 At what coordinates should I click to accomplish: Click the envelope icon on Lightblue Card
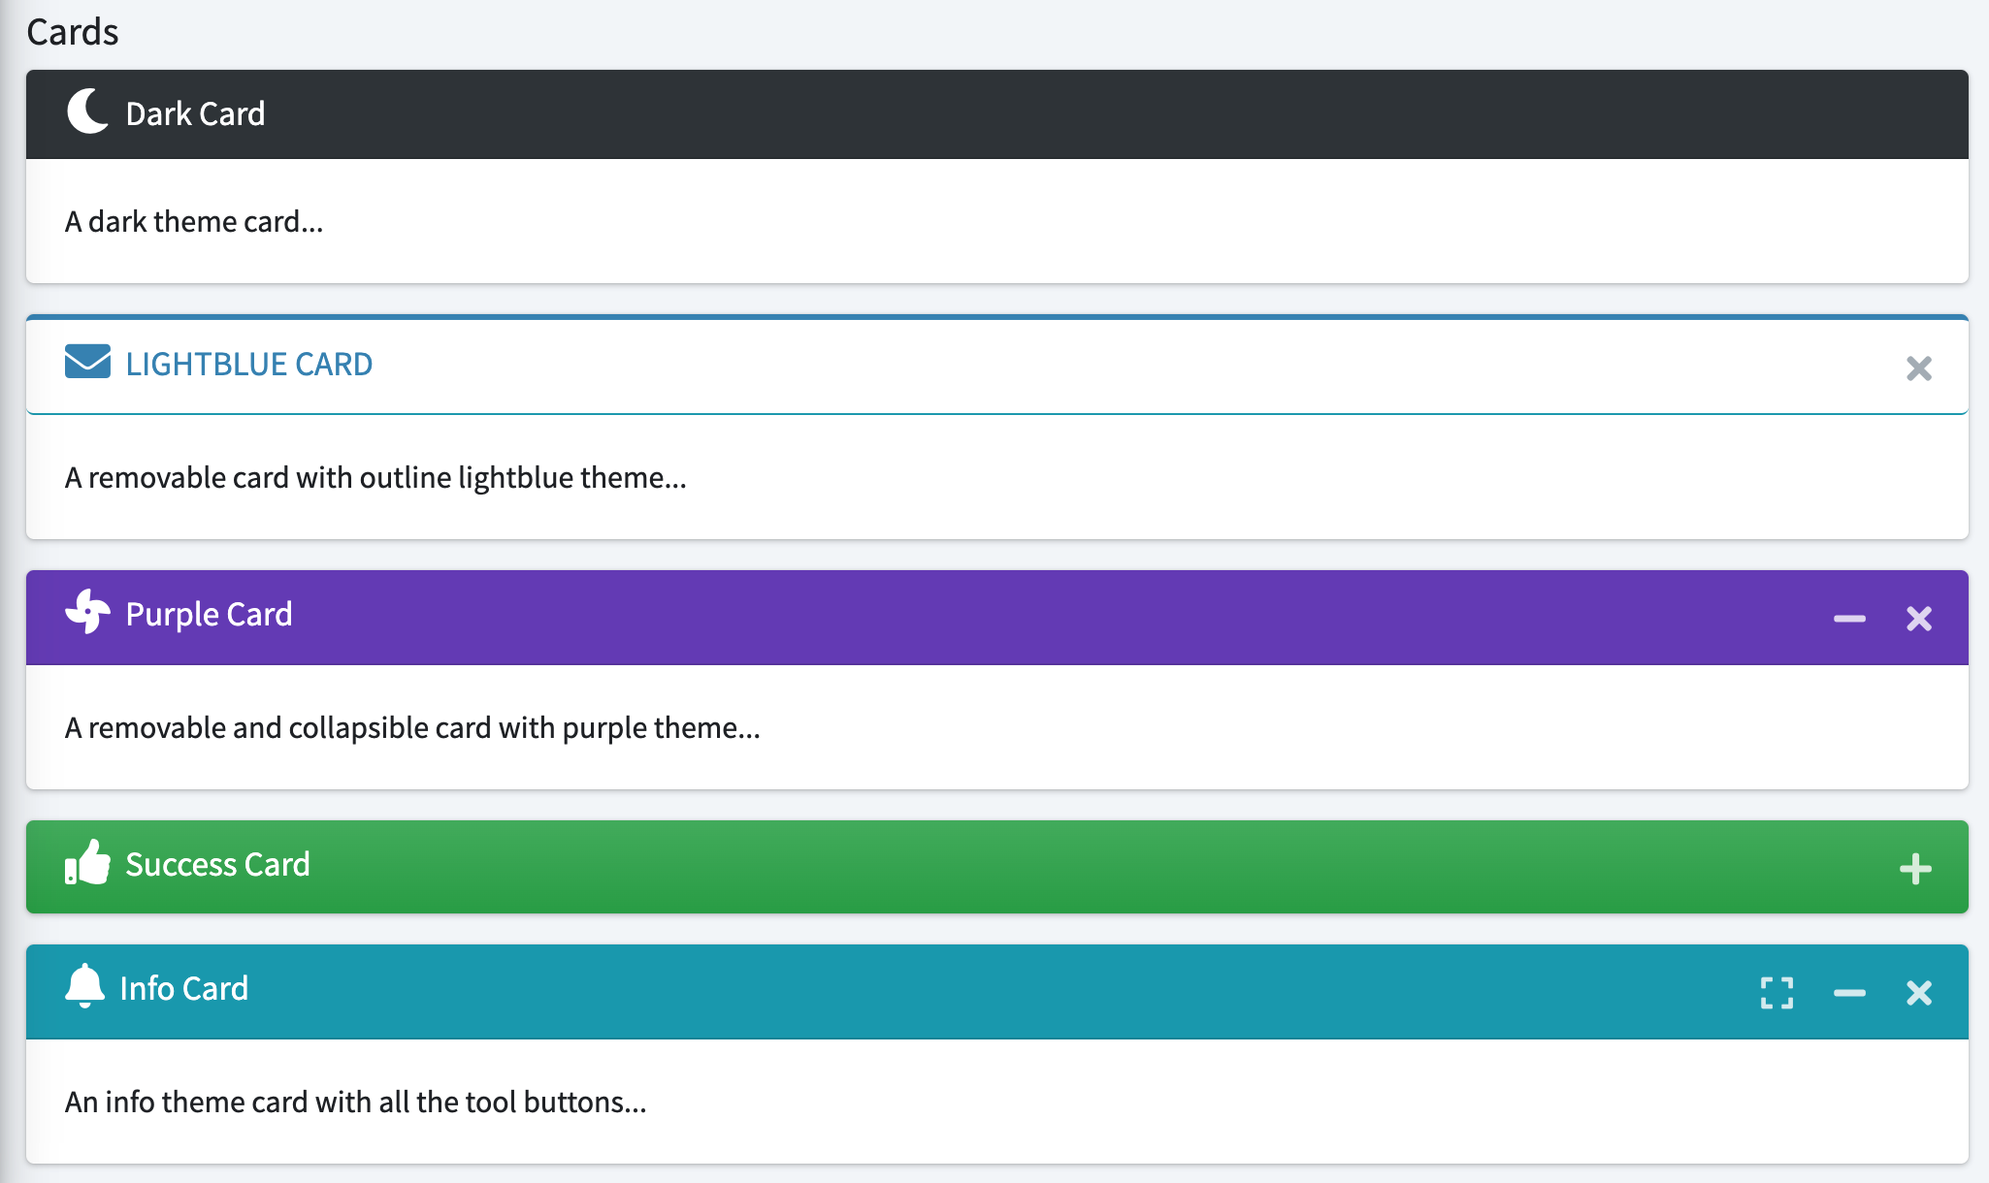(87, 361)
